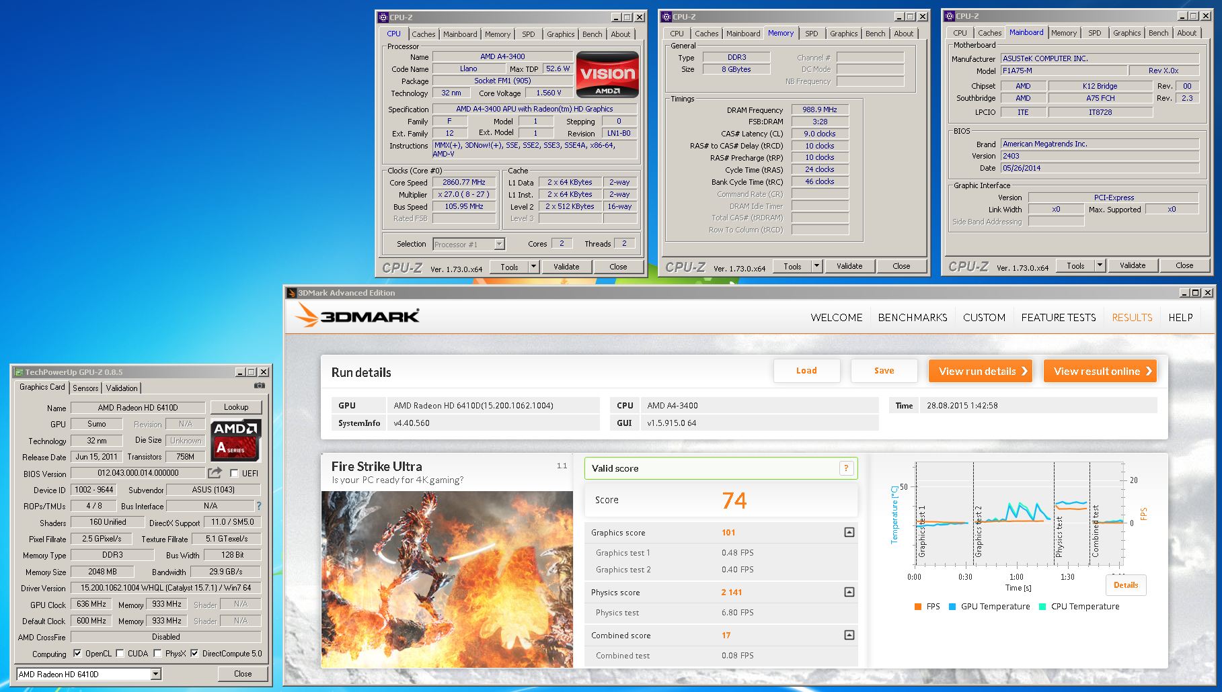Click the Details button under the chart
Screen dimensions: 1222x692
pyautogui.click(x=1126, y=585)
